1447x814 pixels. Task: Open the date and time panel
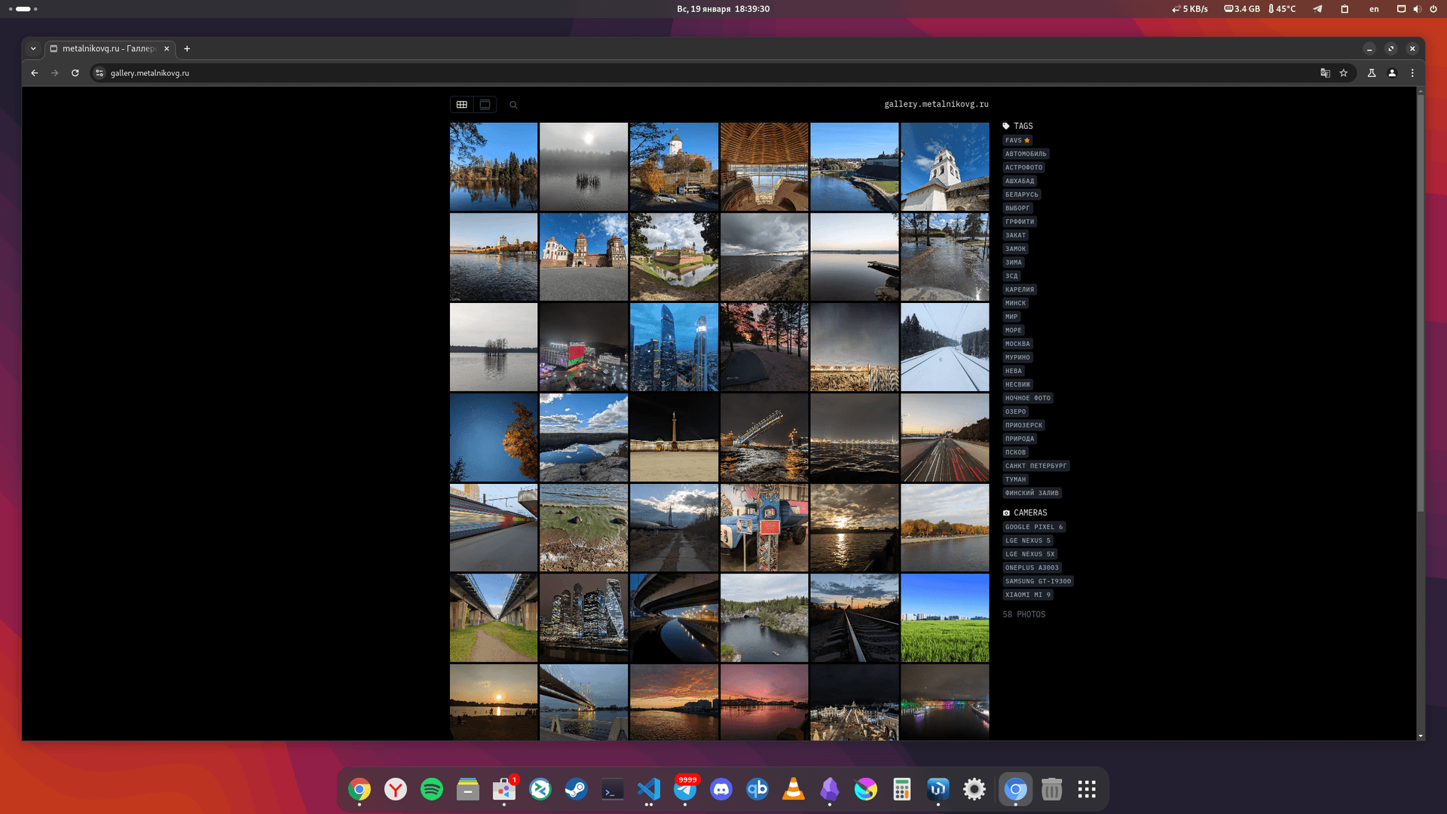click(723, 9)
